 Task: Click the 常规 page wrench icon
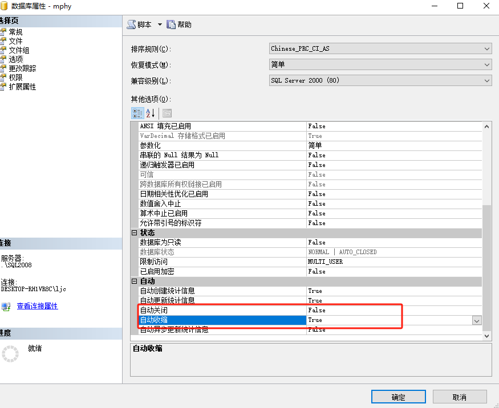coord(5,31)
